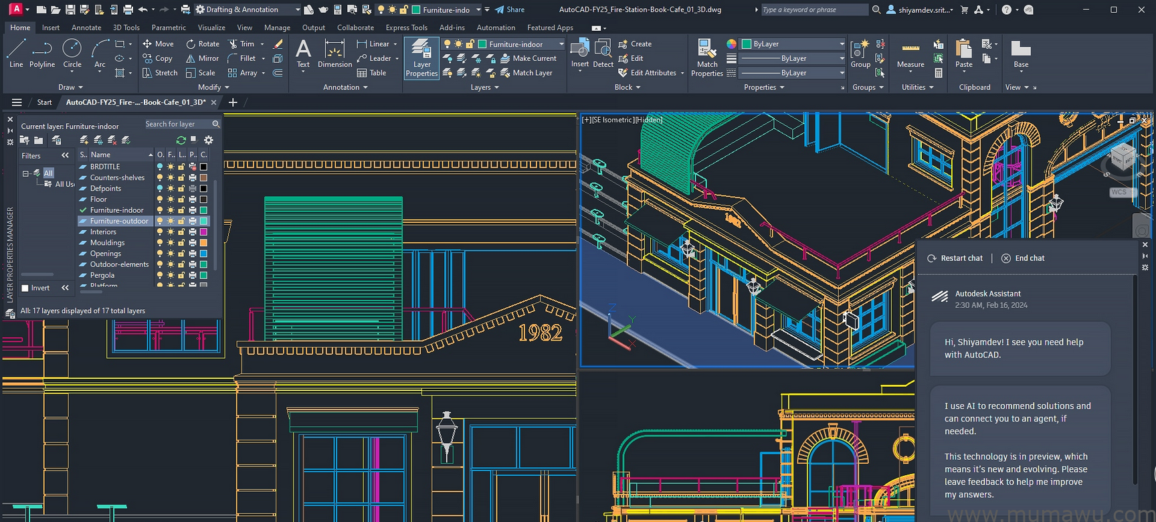Screen dimensions: 1156x522
Task: Toggle plot icon for Defpoints layer
Action: coord(193,189)
